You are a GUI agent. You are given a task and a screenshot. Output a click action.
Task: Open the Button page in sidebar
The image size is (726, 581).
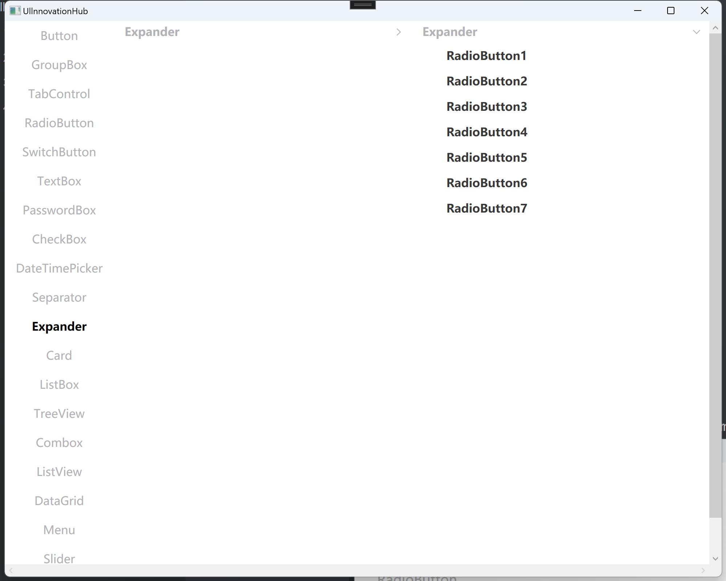tap(59, 36)
